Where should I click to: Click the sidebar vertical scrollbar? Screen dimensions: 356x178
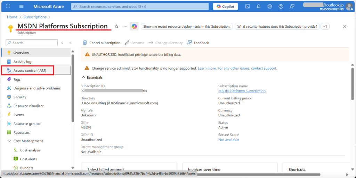point(73,87)
